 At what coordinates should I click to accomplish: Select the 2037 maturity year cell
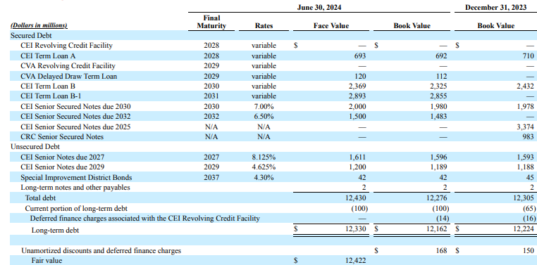click(211, 178)
